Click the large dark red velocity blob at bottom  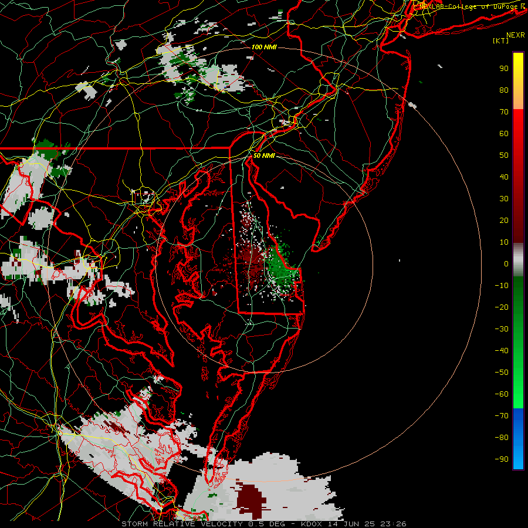click(250, 500)
